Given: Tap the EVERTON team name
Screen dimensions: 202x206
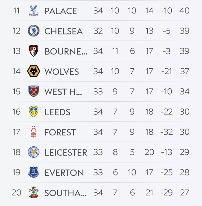Looking at the screenshot, I should pos(64,173).
